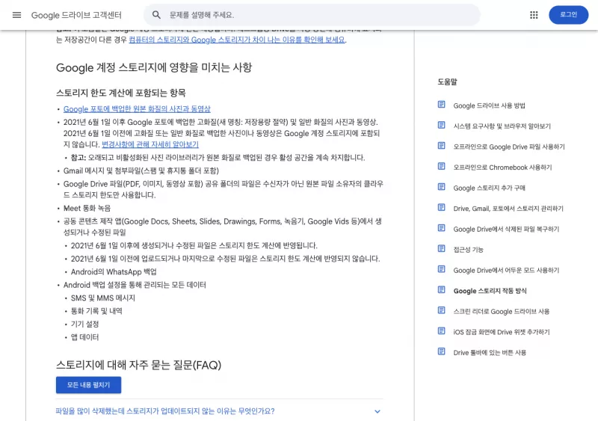Screen dimensions: 598x421
Task: Click subheading 스토리지 한도 계산에 포함되는 항목
Action: tap(121, 93)
